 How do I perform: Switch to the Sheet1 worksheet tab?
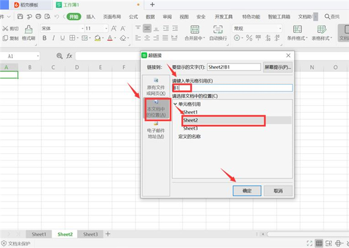(40, 233)
